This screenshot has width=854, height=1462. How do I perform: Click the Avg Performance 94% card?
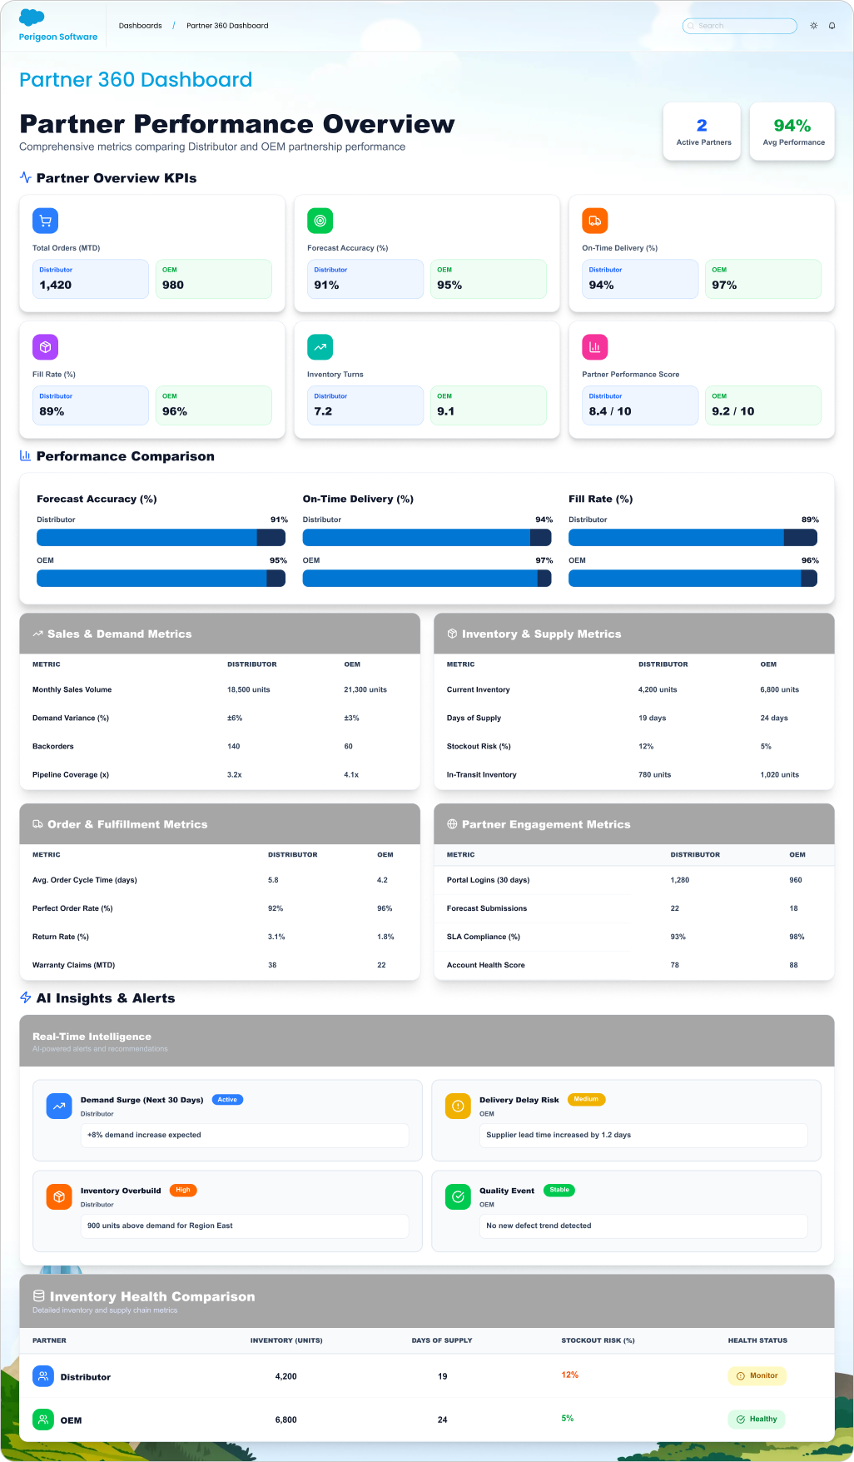[792, 132]
